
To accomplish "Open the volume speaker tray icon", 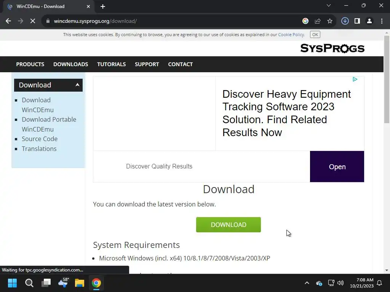I will click(x=340, y=283).
